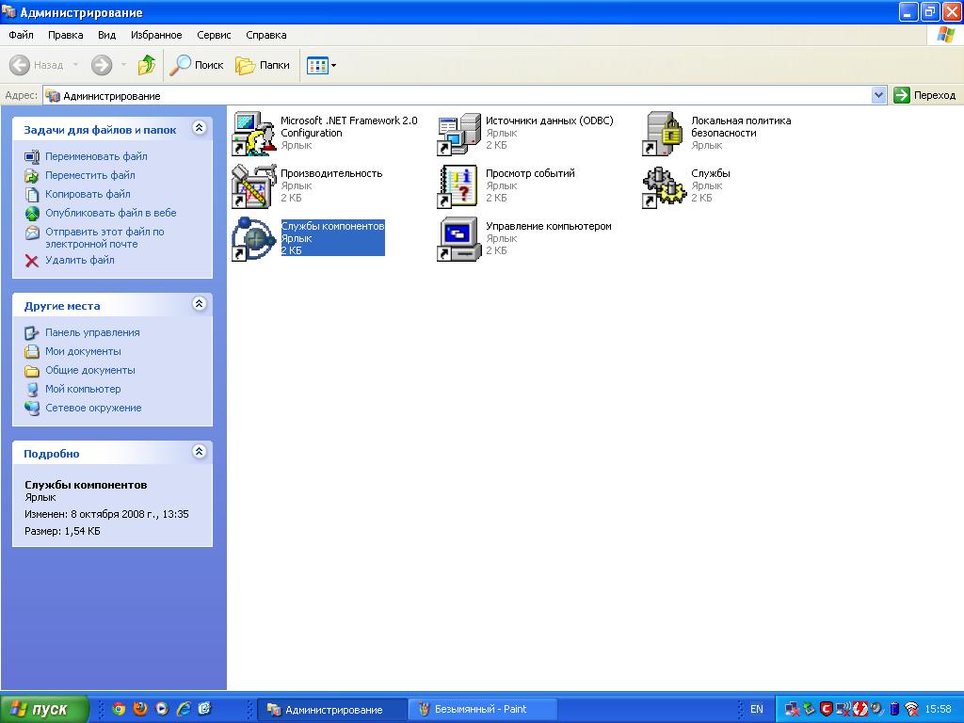This screenshot has width=964, height=723.
Task: Collapse the Подробно details panel
Action: (199, 452)
